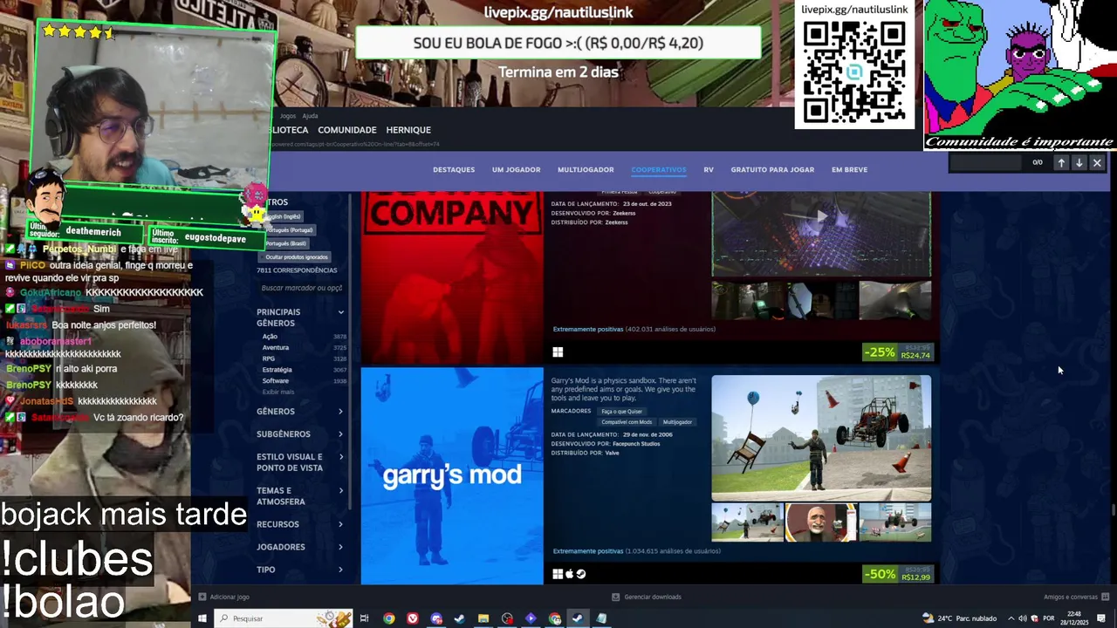Click the Buscar marcador ou opção field
The width and height of the screenshot is (1117, 628).
[301, 288]
